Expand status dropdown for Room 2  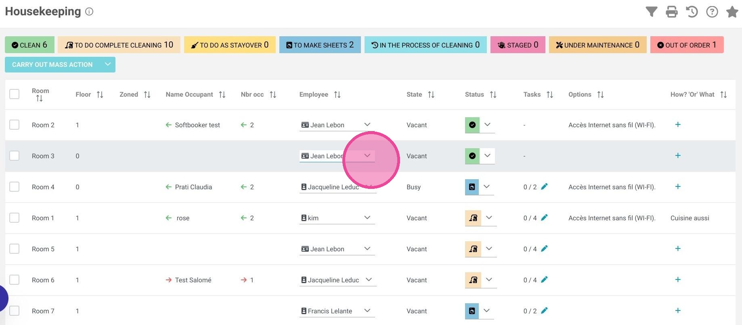coord(487,124)
